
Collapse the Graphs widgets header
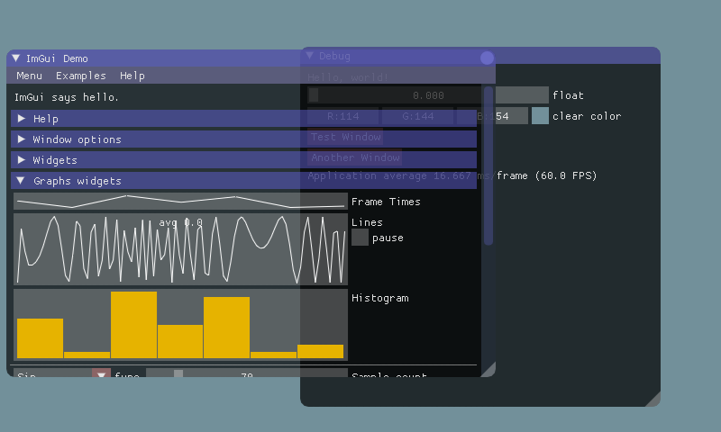tap(243, 180)
